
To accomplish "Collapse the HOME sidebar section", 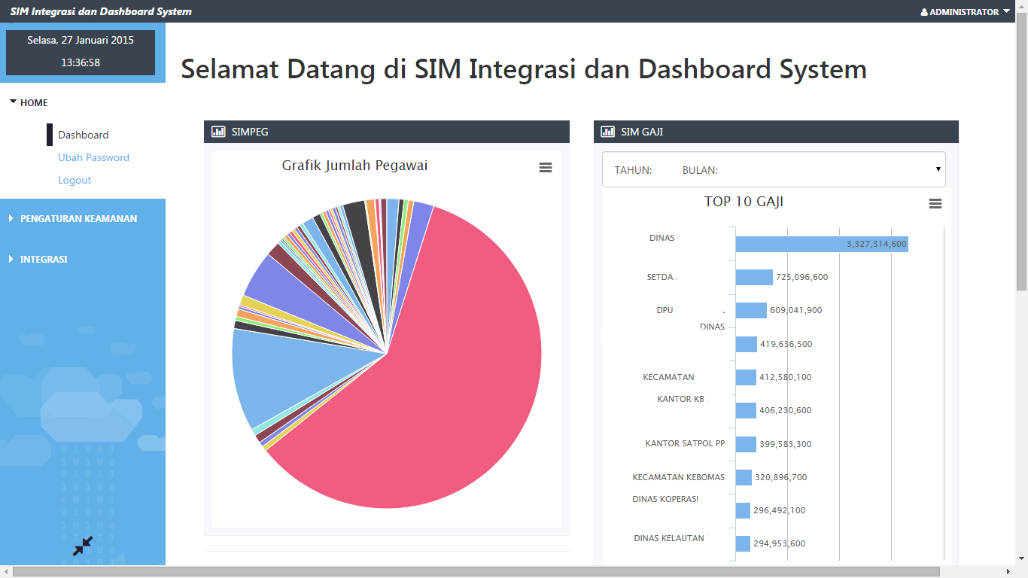I will tap(34, 102).
